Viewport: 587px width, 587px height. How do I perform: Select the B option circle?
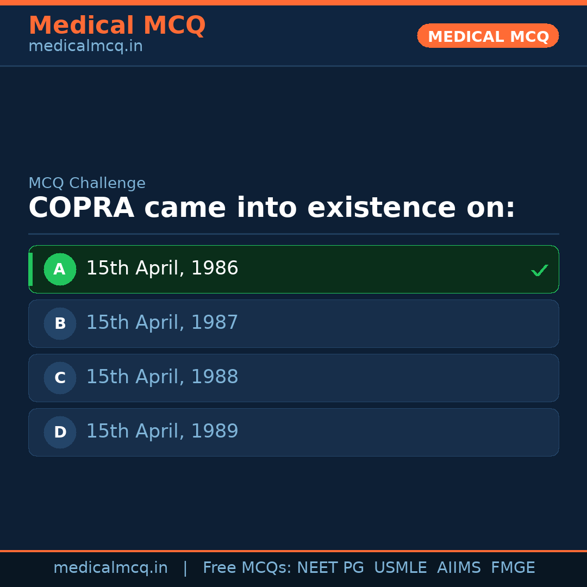[x=60, y=323]
